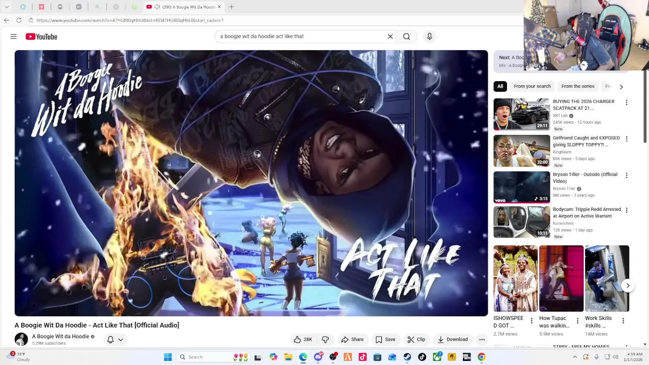649x365 pixels.
Task: Show more filter chips with right arrow
Action: click(x=621, y=87)
